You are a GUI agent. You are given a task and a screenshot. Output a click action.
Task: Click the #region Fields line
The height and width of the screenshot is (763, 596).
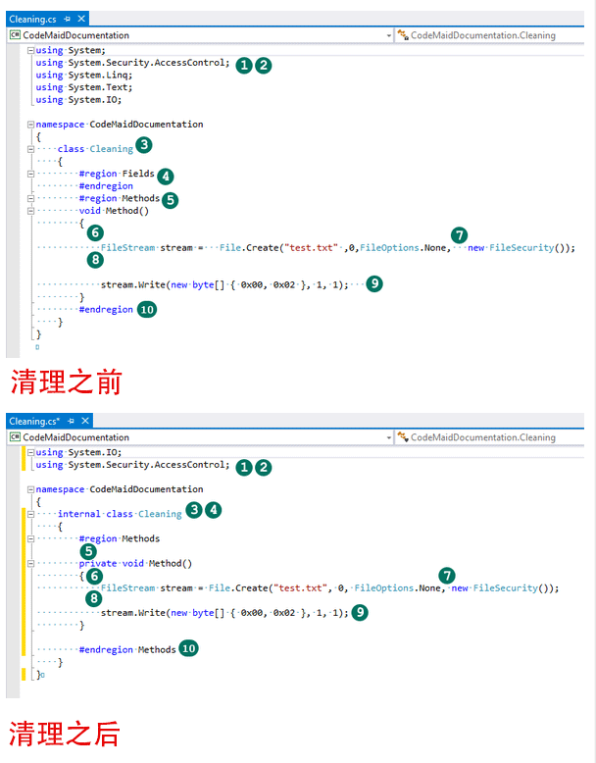pyautogui.click(x=117, y=174)
